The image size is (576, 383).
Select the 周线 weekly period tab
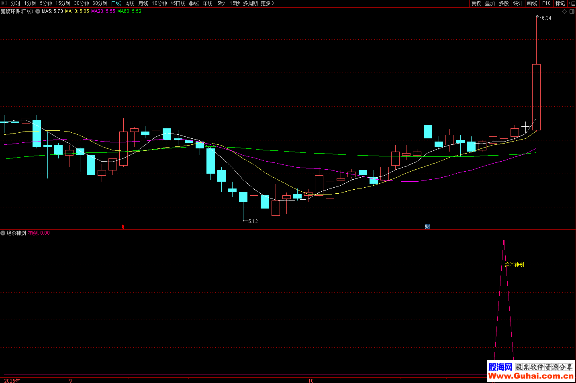[x=129, y=3]
